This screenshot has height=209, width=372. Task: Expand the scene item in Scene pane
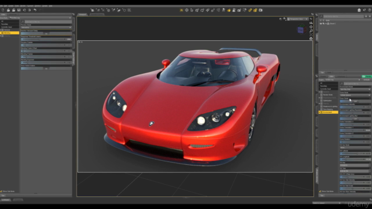point(325,23)
